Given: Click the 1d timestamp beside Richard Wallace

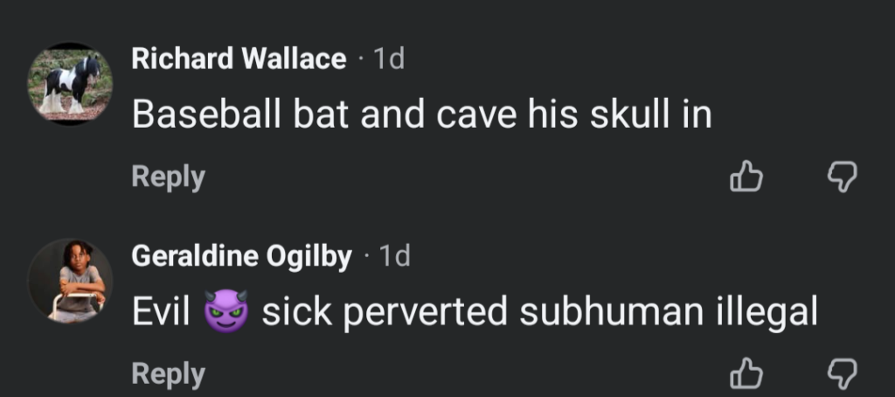Looking at the screenshot, I should click(x=388, y=59).
